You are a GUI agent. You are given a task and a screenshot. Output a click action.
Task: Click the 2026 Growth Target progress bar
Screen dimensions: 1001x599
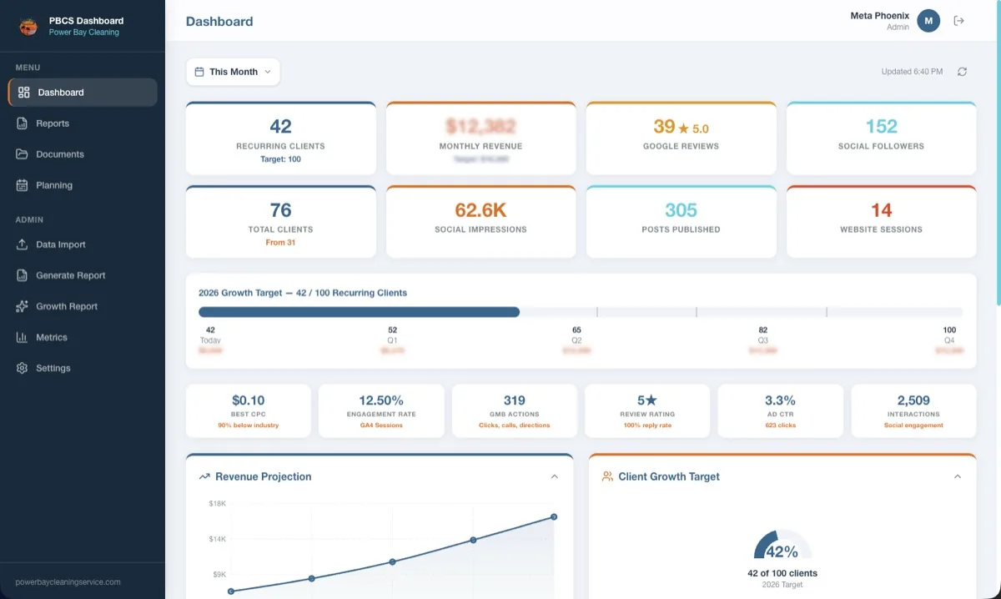point(581,312)
